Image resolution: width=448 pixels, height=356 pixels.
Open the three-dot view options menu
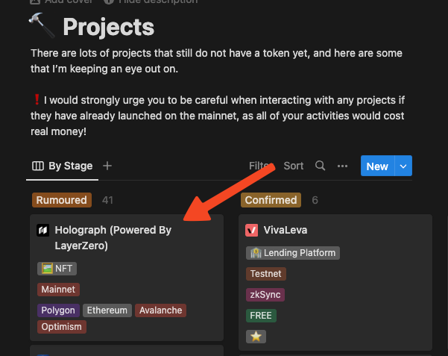click(342, 166)
